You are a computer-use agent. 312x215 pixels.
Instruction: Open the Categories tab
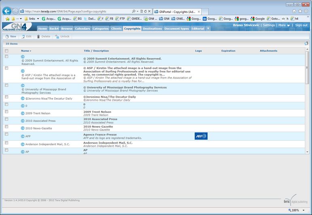coord(100,29)
